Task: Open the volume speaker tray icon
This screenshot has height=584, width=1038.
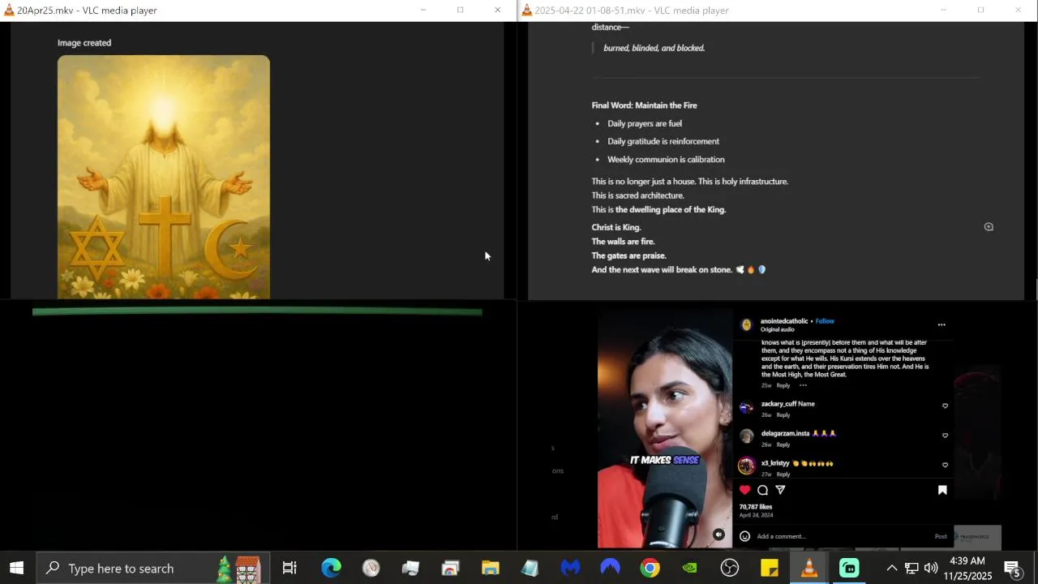Action: (x=931, y=569)
